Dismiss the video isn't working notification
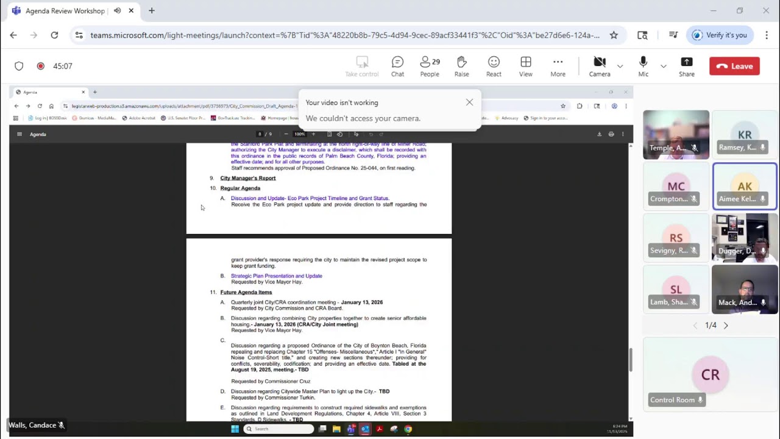Viewport: 780px width, 439px height. (x=469, y=102)
